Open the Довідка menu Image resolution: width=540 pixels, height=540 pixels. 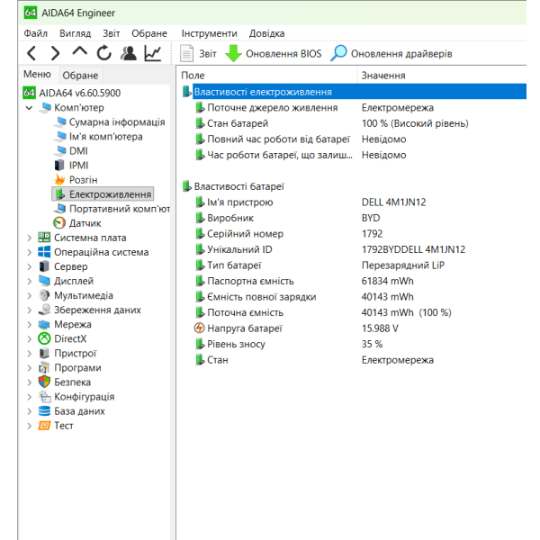[x=267, y=33]
